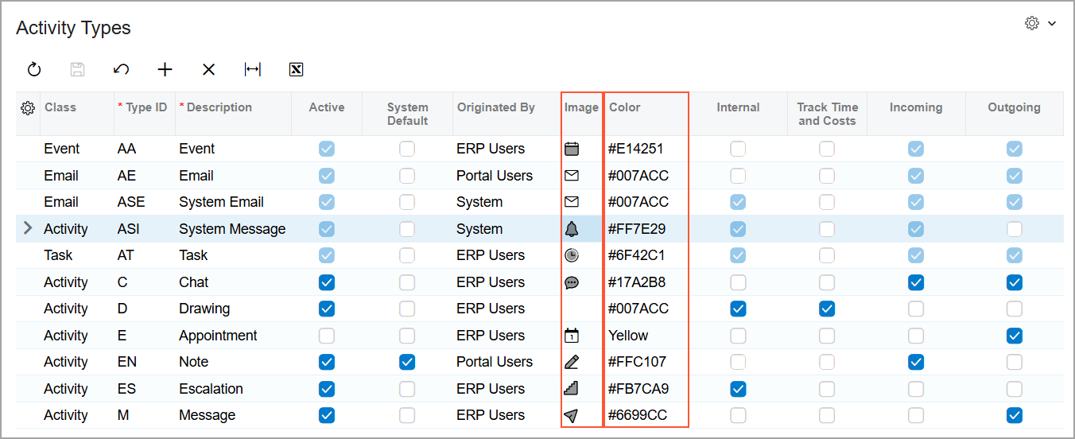1075x439 pixels.
Task: Click Originated By 'Portal Users' in Note row
Action: click(x=495, y=362)
